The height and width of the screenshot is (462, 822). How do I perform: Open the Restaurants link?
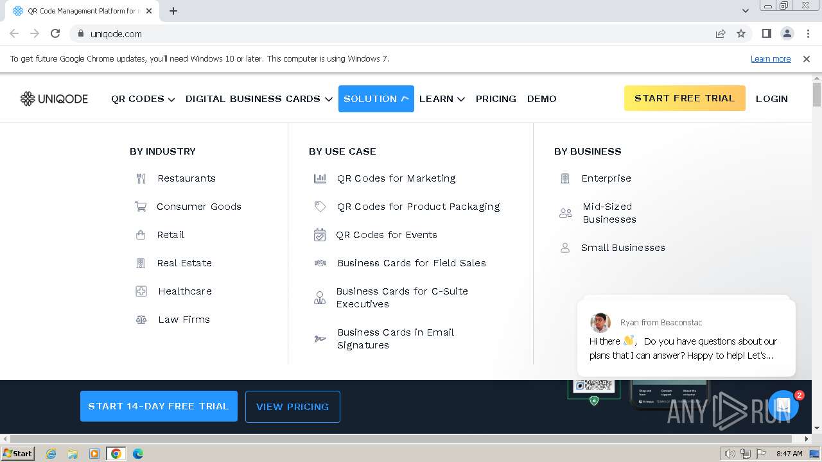(x=186, y=178)
